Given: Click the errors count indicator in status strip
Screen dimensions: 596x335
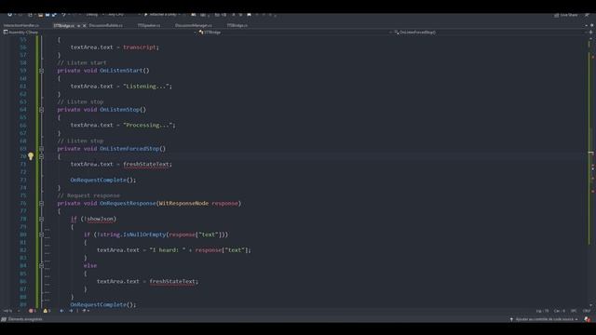Looking at the screenshot, I should pyautogui.click(x=33, y=311).
